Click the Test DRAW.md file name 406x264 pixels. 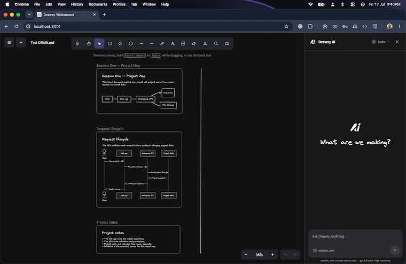point(42,43)
